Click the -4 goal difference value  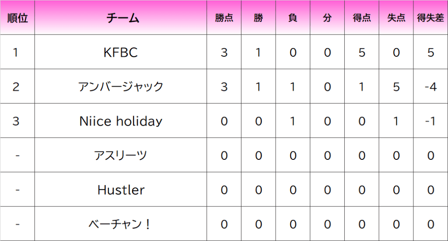(430, 86)
